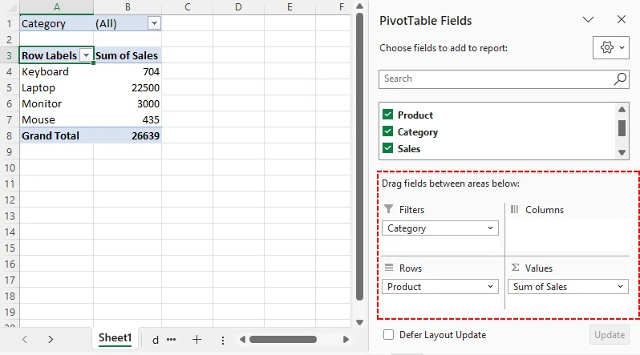The width and height of the screenshot is (640, 355).
Task: Click the field list scroll down arrow
Action: (622, 152)
